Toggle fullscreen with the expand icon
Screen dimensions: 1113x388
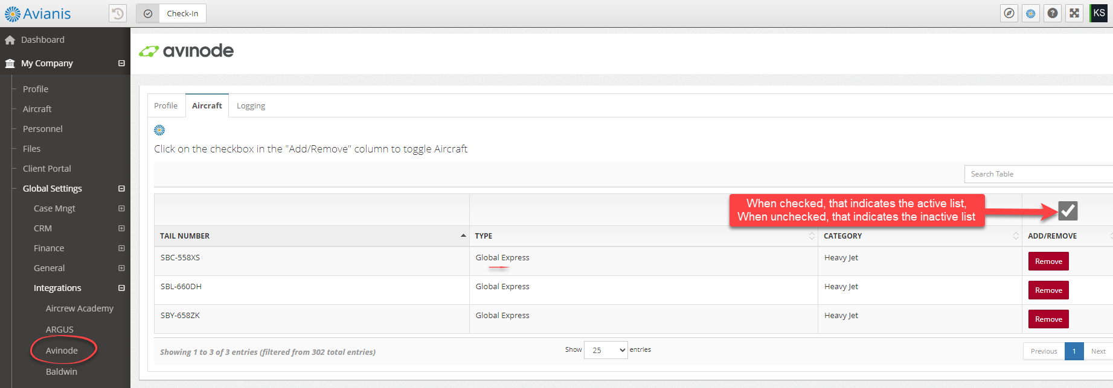[1074, 13]
